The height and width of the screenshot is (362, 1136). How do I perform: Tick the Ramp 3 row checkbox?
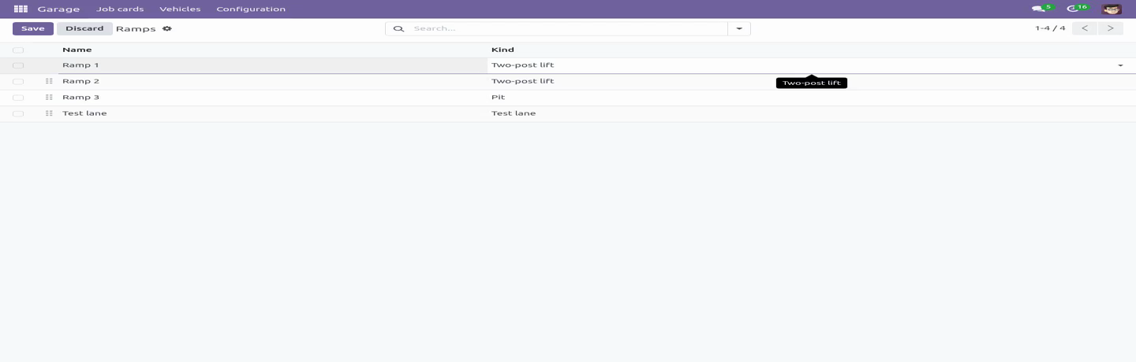pyautogui.click(x=18, y=98)
